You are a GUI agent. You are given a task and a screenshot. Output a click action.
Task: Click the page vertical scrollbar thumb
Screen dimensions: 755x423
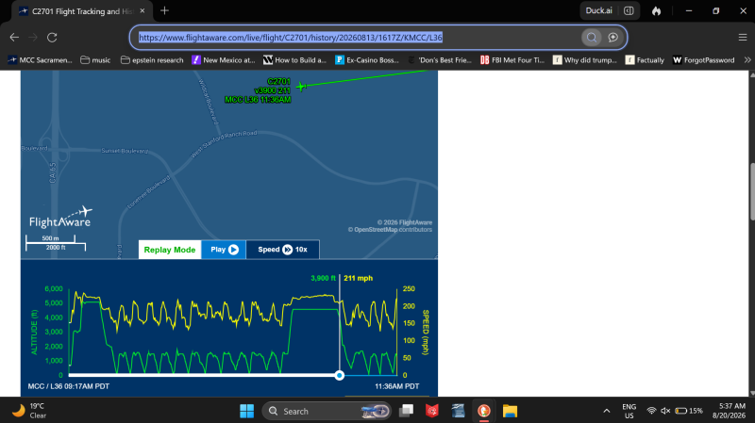(751, 192)
